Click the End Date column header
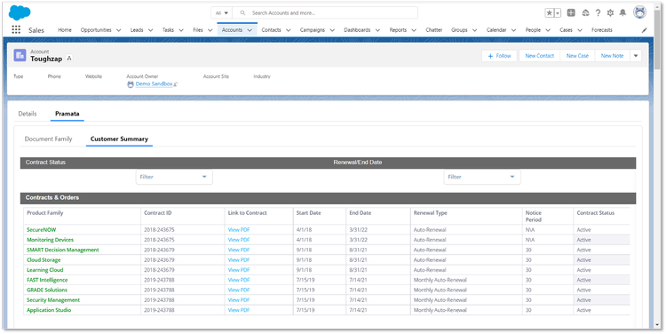This screenshot has height=334, width=666. point(360,213)
